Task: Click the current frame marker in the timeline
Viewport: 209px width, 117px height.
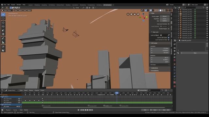Action: click(117, 93)
